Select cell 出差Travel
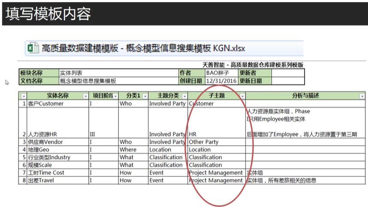The image size is (368, 207). pyautogui.click(x=58, y=180)
